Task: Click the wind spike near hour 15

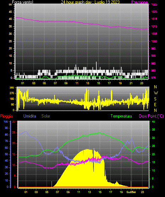Action: [x=96, y=65]
